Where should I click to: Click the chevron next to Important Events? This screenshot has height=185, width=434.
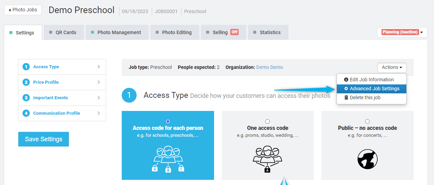click(99, 98)
